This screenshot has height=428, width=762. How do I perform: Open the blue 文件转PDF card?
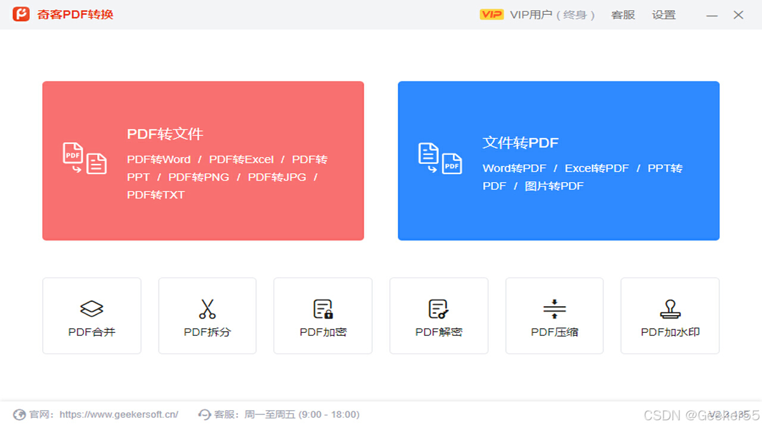[x=558, y=160]
